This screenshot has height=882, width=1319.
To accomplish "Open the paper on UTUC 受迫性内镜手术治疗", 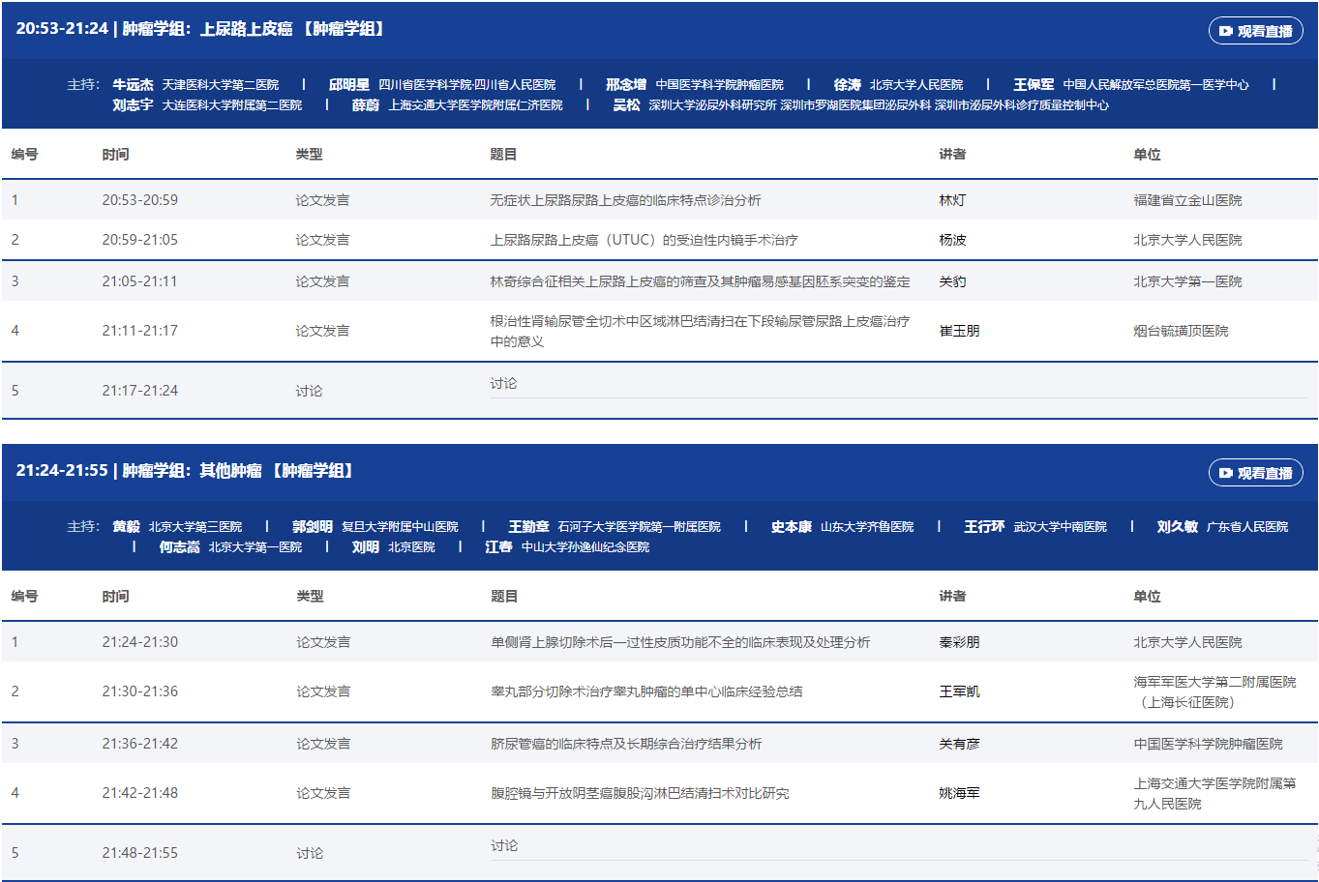I will 644,240.
